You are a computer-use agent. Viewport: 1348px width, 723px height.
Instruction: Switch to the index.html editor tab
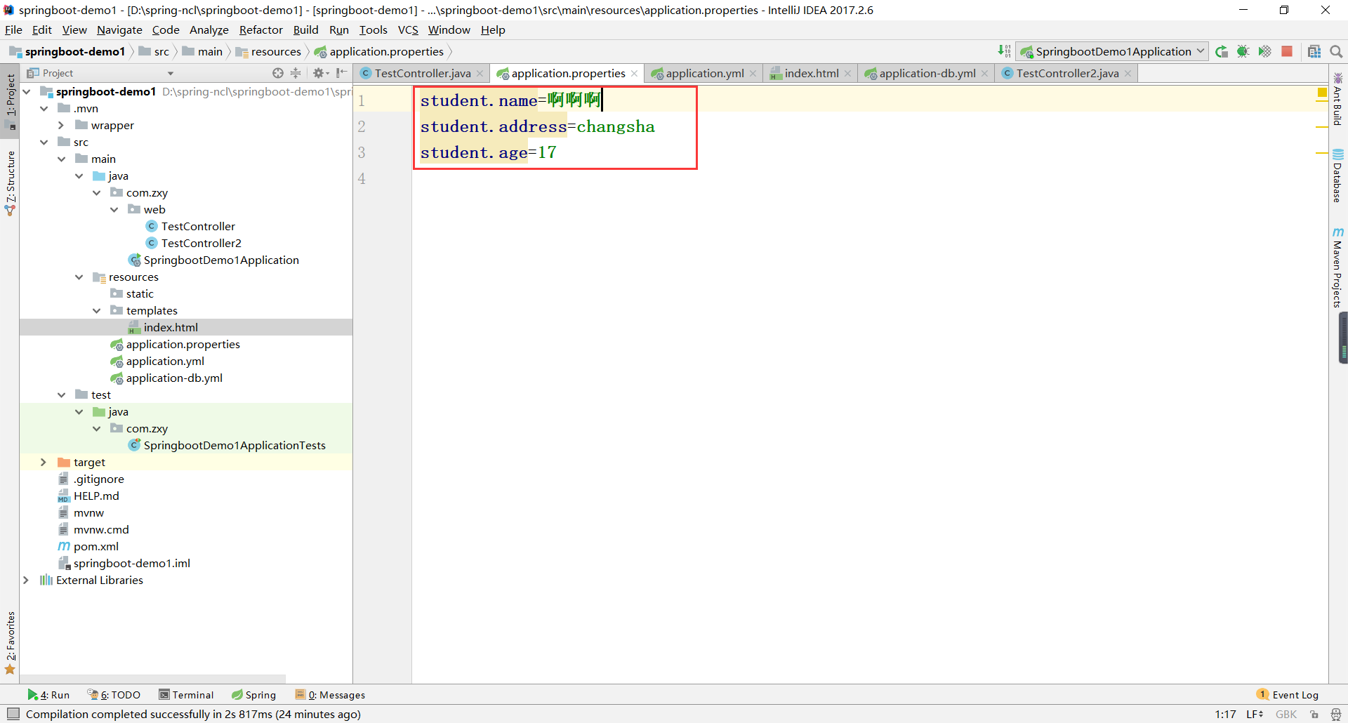point(811,73)
